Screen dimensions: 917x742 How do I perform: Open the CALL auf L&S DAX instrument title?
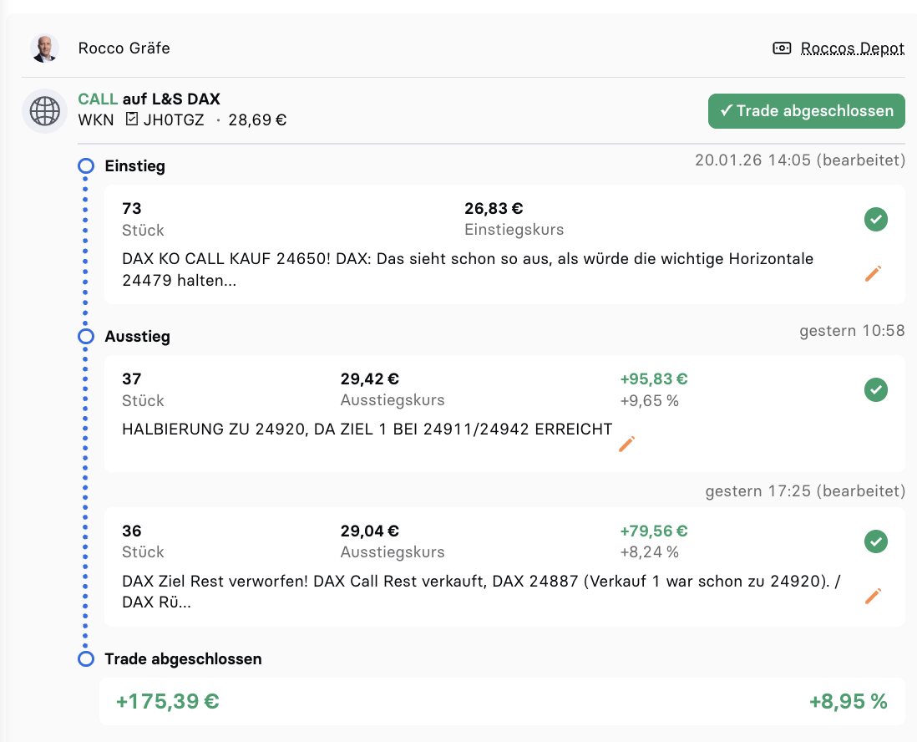(x=149, y=99)
